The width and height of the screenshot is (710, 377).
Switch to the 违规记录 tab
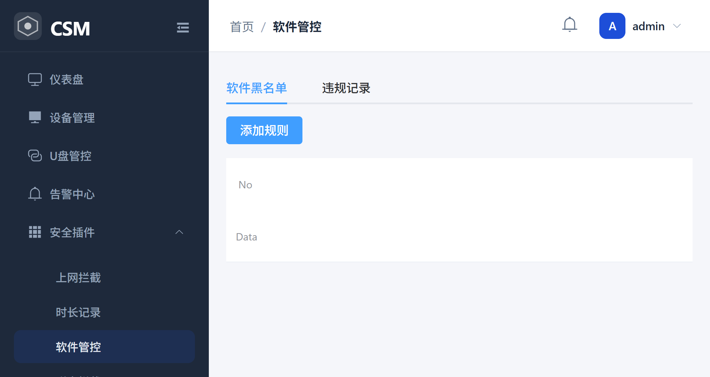click(x=346, y=88)
